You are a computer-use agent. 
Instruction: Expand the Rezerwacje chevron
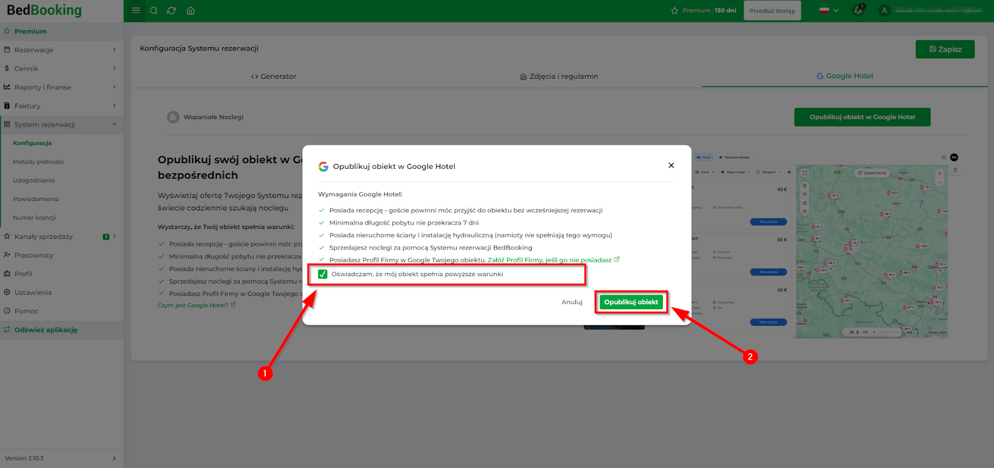pos(114,50)
